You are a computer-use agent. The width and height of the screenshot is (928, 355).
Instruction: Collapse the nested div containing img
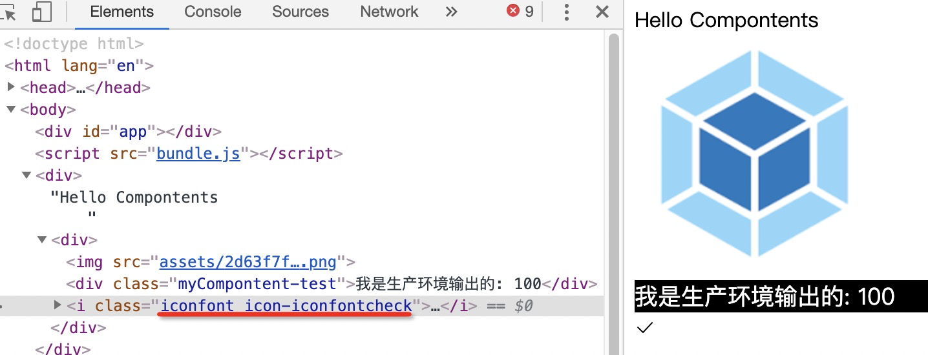point(42,240)
